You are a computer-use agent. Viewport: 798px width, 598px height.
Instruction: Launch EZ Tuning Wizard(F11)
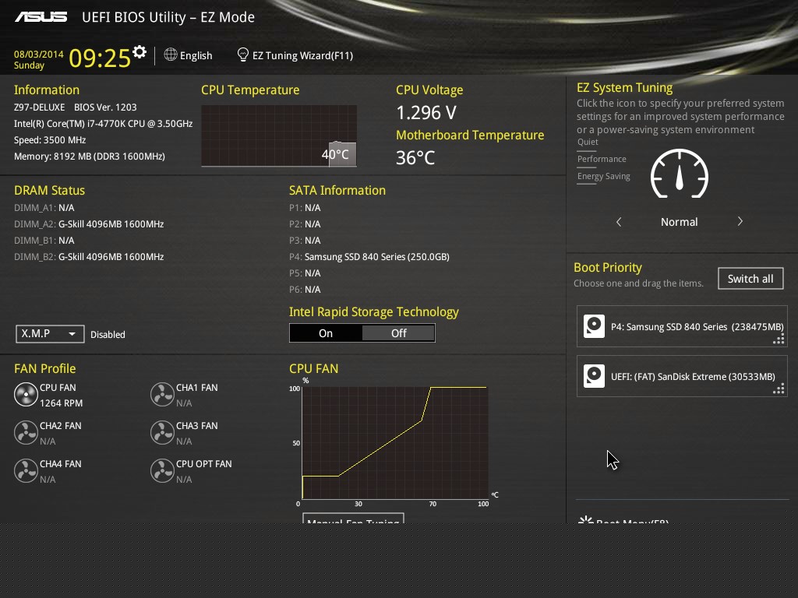click(x=303, y=55)
